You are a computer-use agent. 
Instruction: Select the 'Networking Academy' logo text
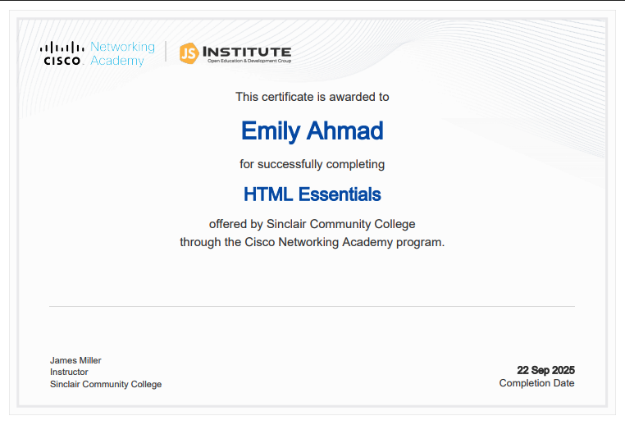pyautogui.click(x=121, y=53)
